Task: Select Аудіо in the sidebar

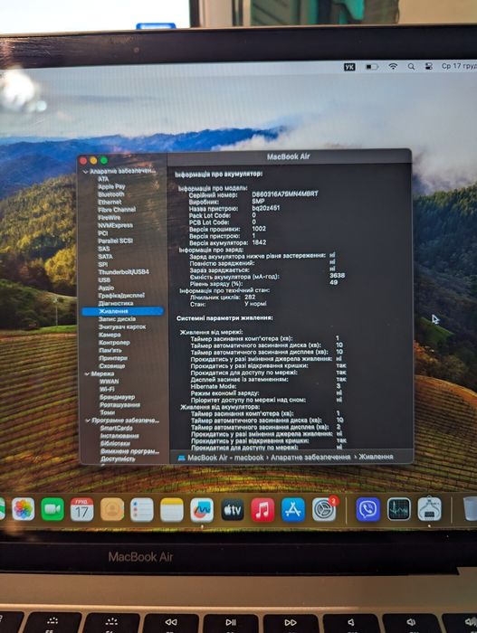Action: pos(106,288)
